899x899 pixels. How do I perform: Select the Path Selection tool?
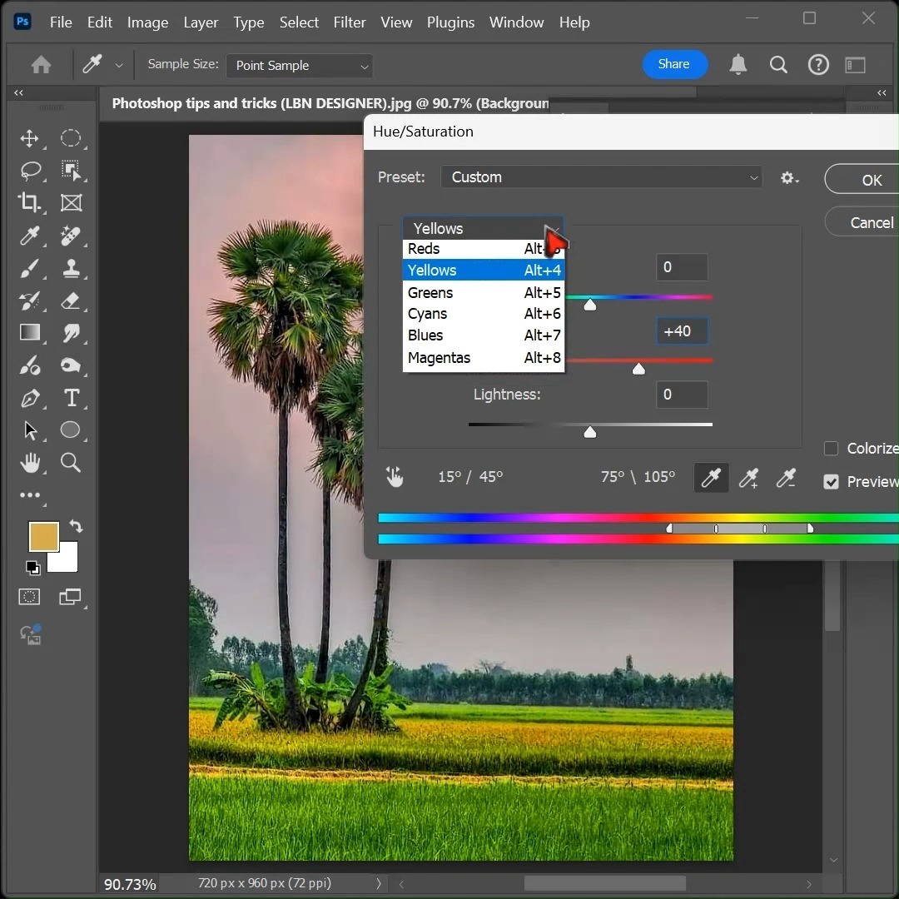pyautogui.click(x=30, y=430)
